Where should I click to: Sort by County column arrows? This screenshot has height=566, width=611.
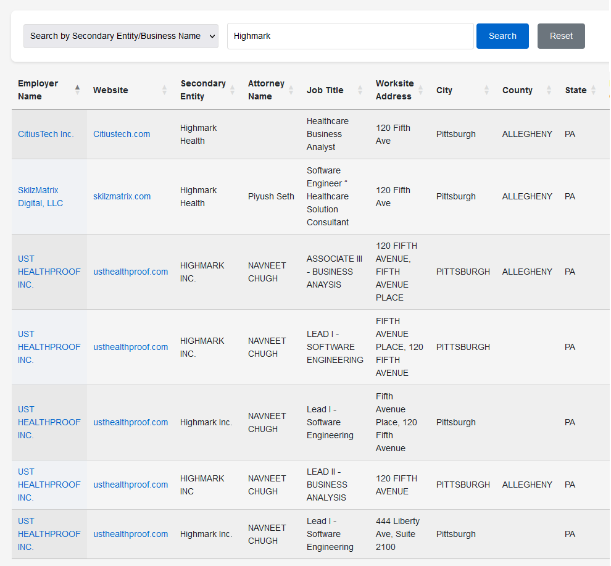tap(549, 90)
